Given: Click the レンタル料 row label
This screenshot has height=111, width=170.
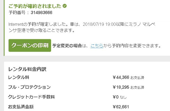Looking at the screenshot, I should (19, 78).
